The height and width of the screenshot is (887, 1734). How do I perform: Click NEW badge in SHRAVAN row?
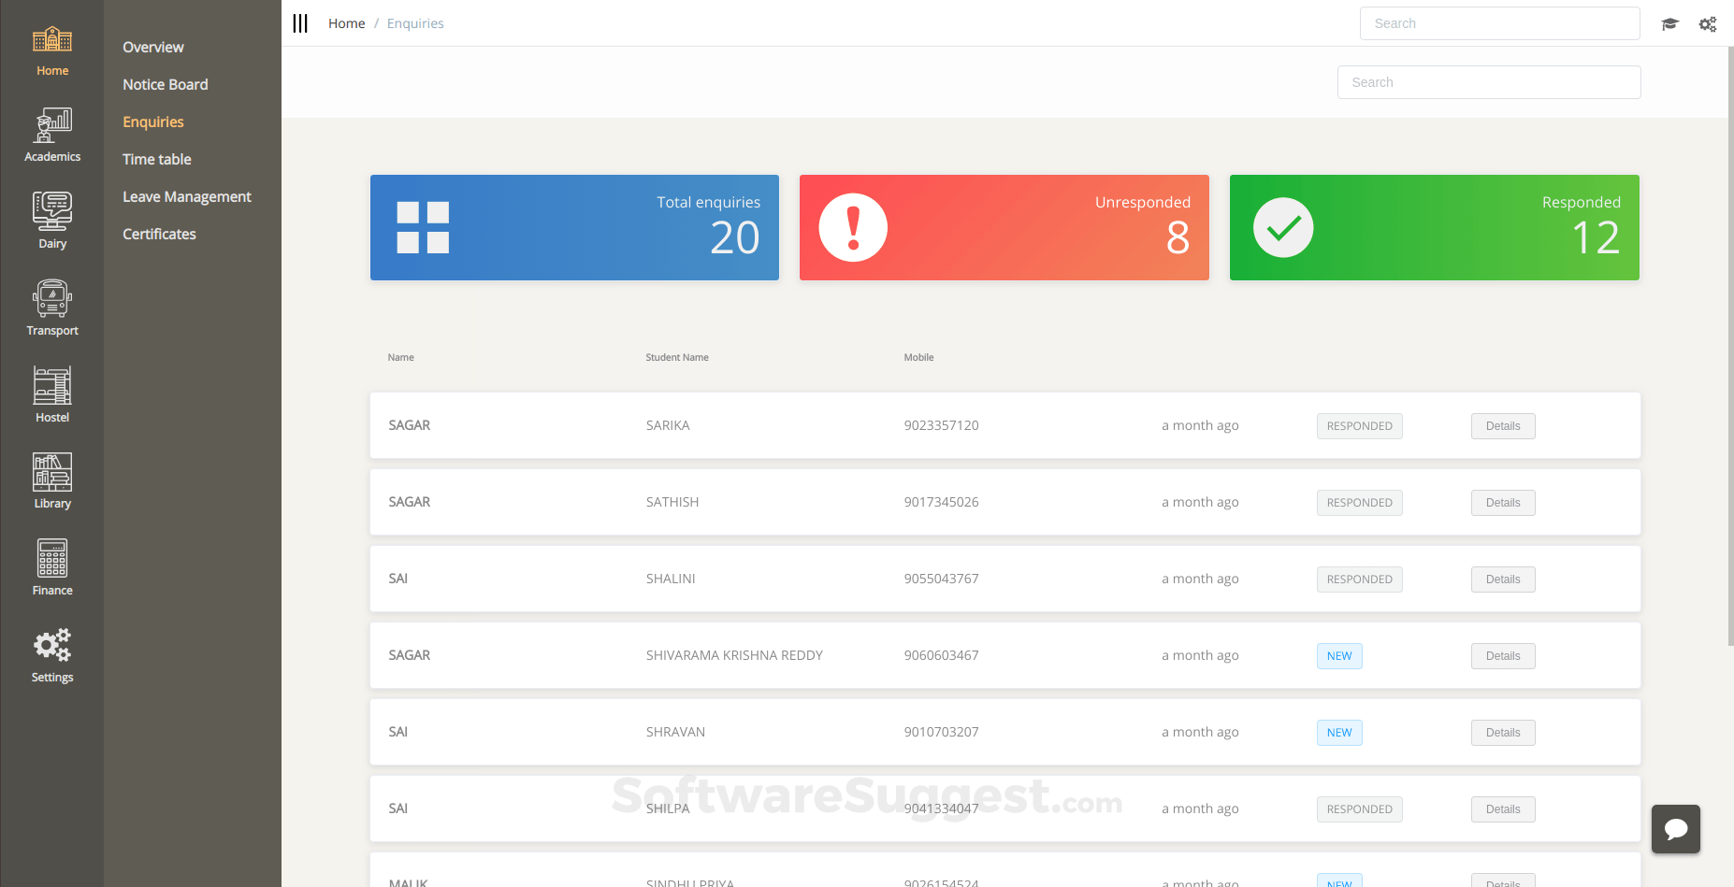[1339, 733]
